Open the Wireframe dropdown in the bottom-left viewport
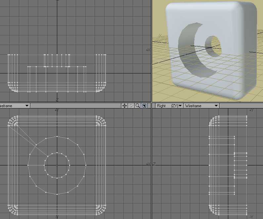Screen dimensions: 263x219 [x=15, y=106]
